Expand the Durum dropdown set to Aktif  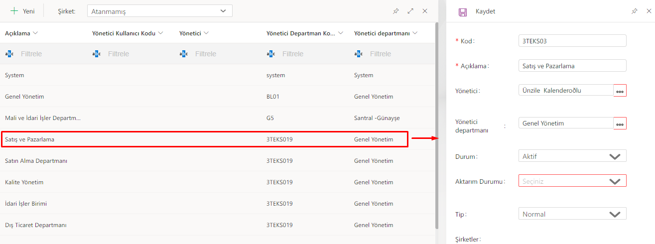tap(615, 156)
